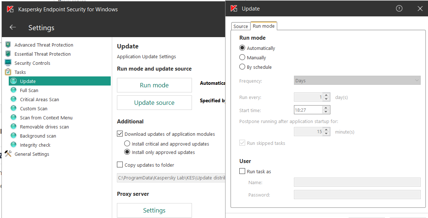Click the back arrow in Settings header
This screenshot has width=428, height=218.
tap(13, 27)
